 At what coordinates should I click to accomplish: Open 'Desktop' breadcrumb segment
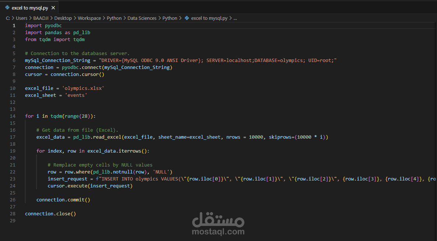(x=63, y=18)
